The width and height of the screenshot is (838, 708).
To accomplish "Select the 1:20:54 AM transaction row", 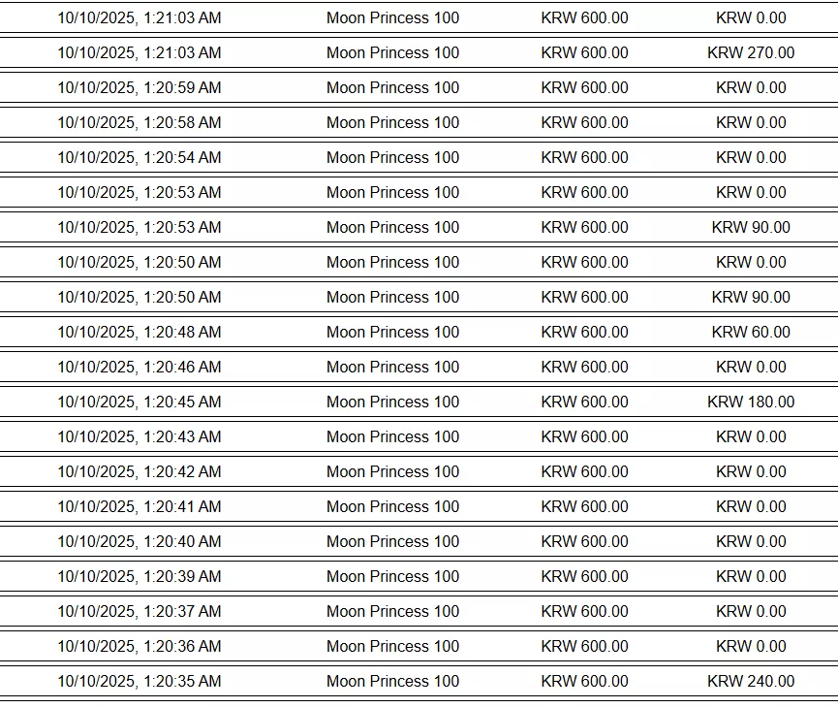I will [x=419, y=157].
